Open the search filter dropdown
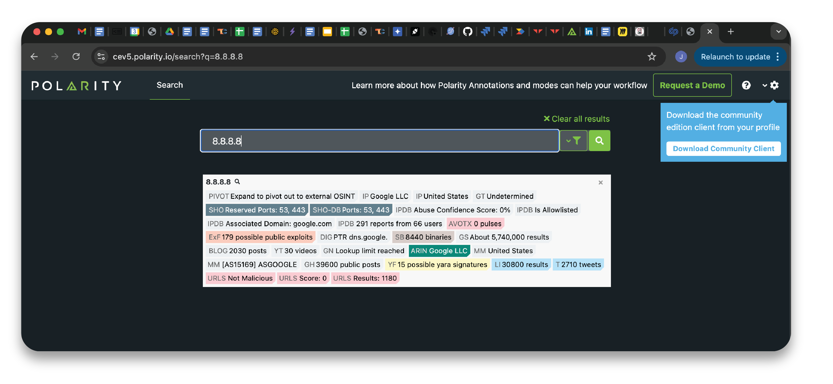Screen dimensions: 833x384 tap(573, 140)
